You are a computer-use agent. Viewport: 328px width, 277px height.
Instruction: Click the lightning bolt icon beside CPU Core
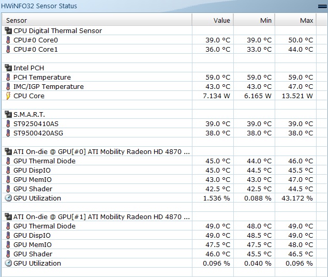[8, 96]
